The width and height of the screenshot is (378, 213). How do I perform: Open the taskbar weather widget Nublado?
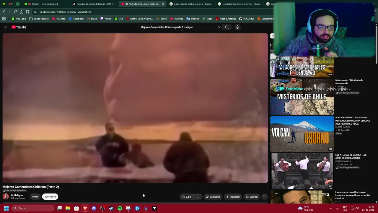[306, 208]
